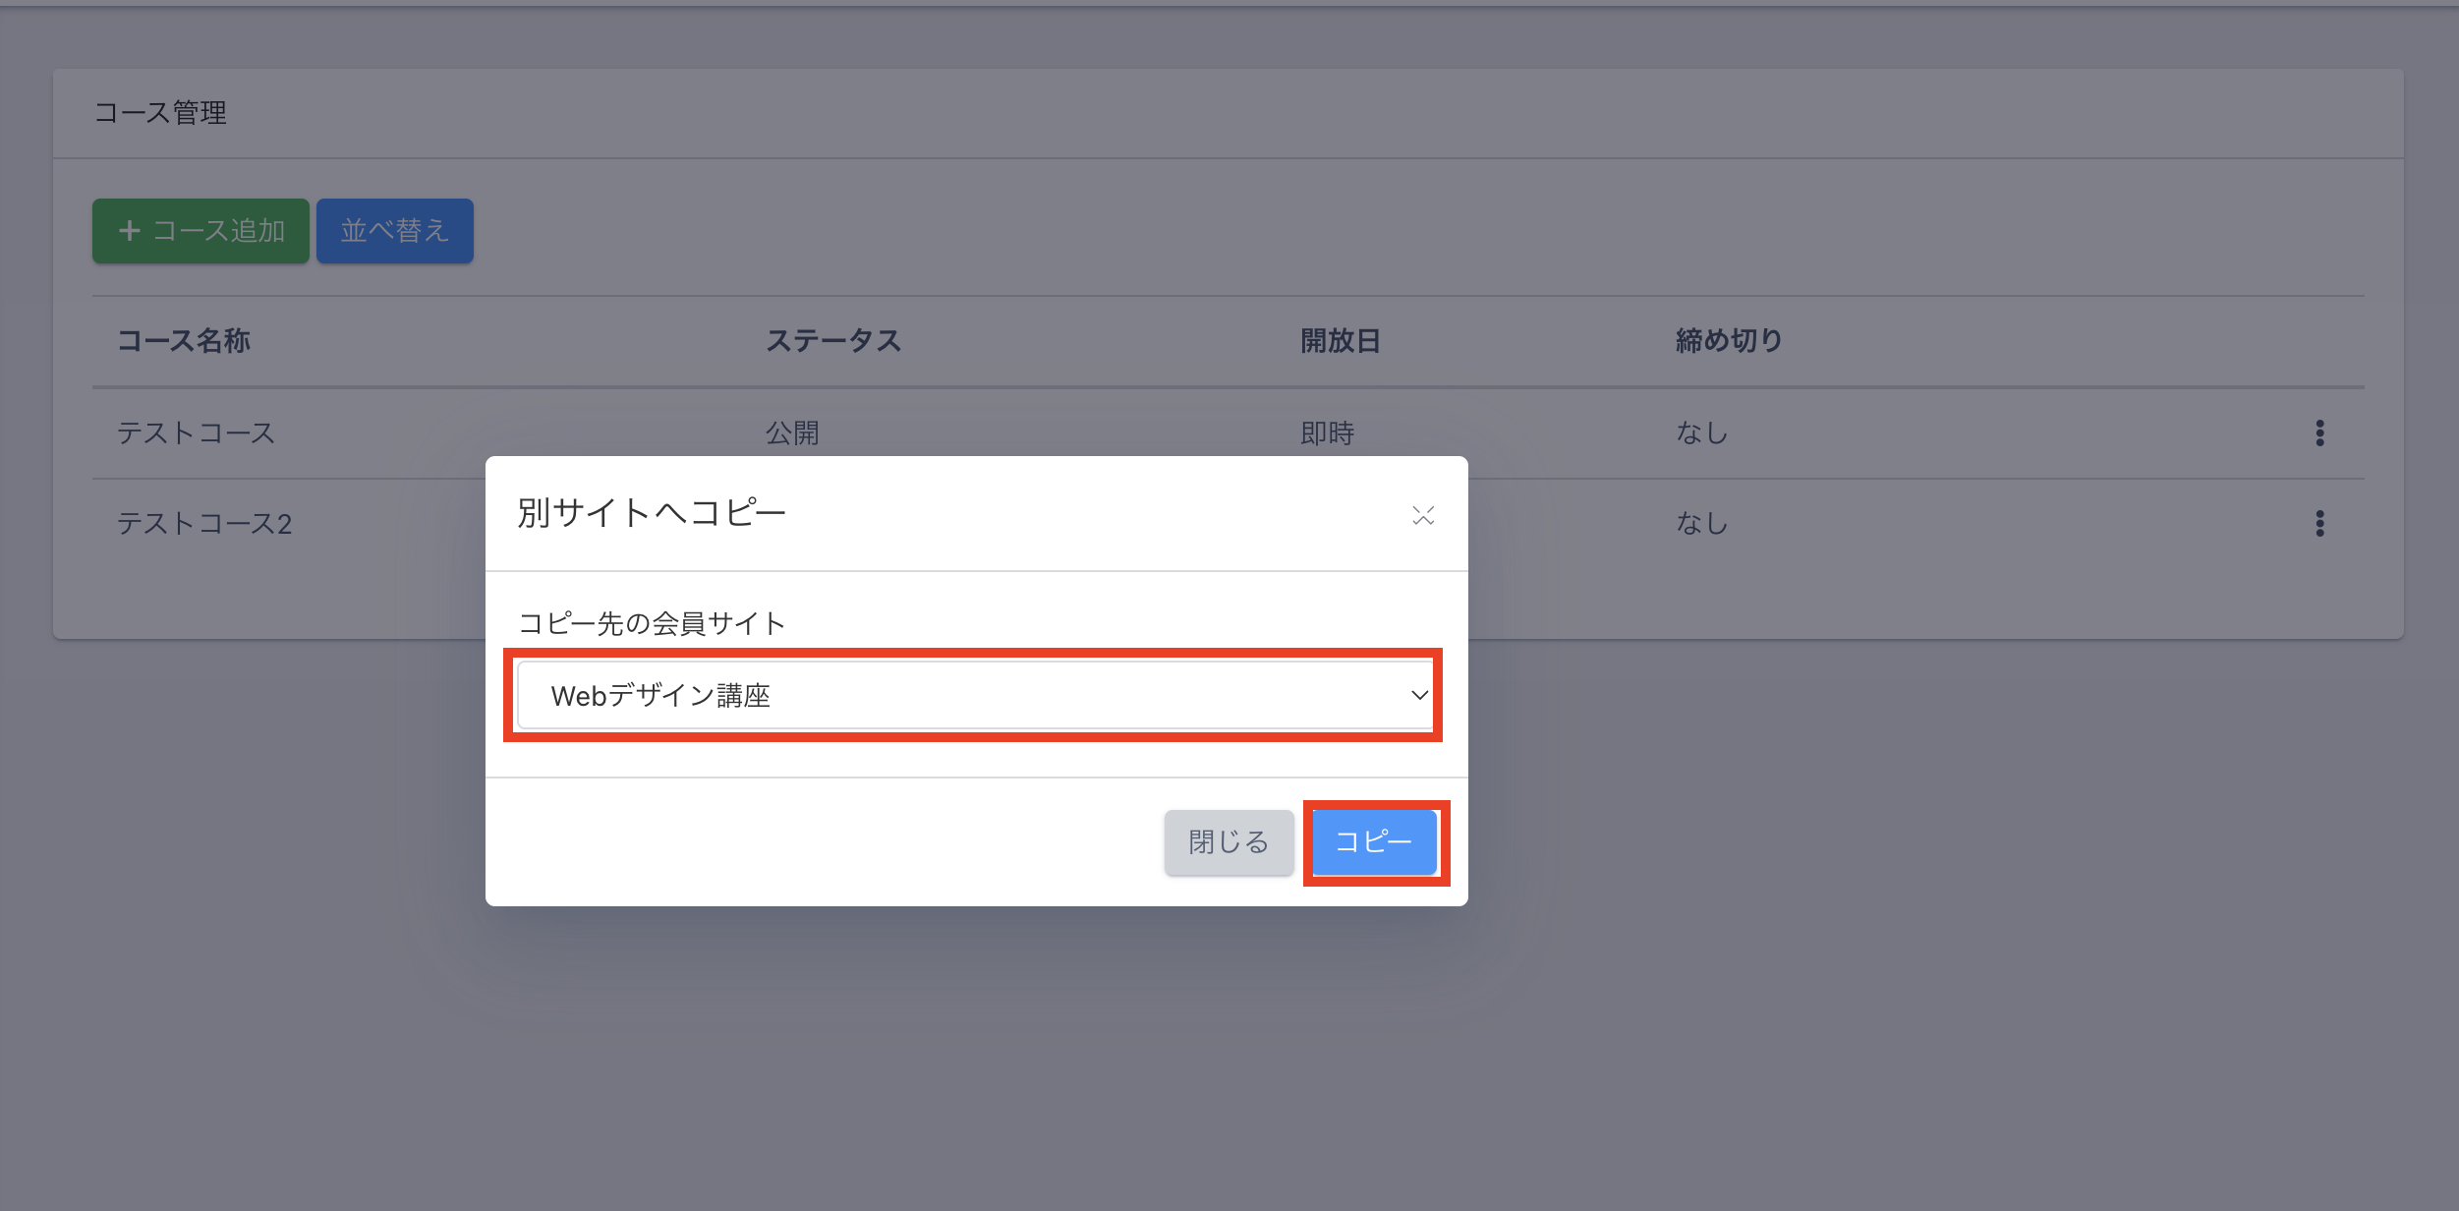Screen dimensions: 2459x1211
Task: Open the three-dot menu for テストコース2
Action: (2319, 523)
